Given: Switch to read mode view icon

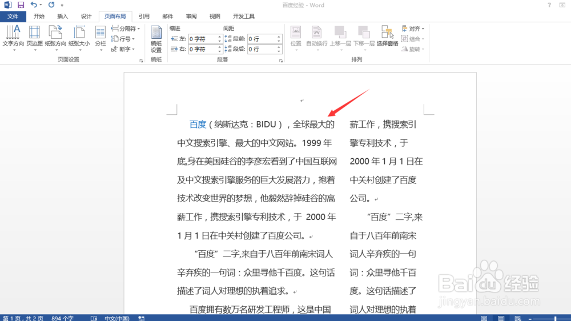Looking at the screenshot, I should 484,319.
